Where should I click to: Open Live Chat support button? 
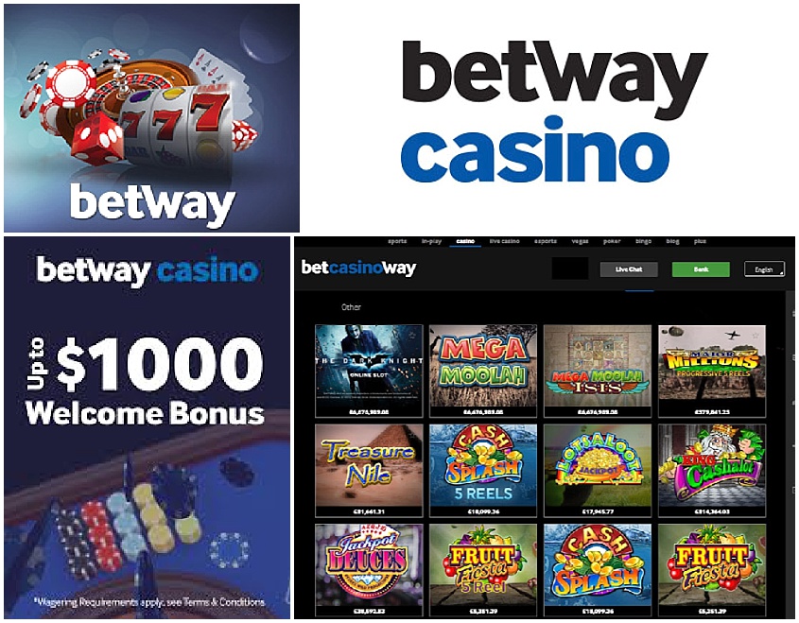[629, 269]
